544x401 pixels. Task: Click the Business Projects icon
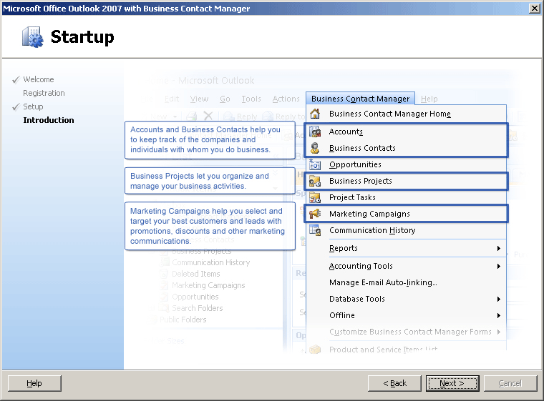[315, 181]
